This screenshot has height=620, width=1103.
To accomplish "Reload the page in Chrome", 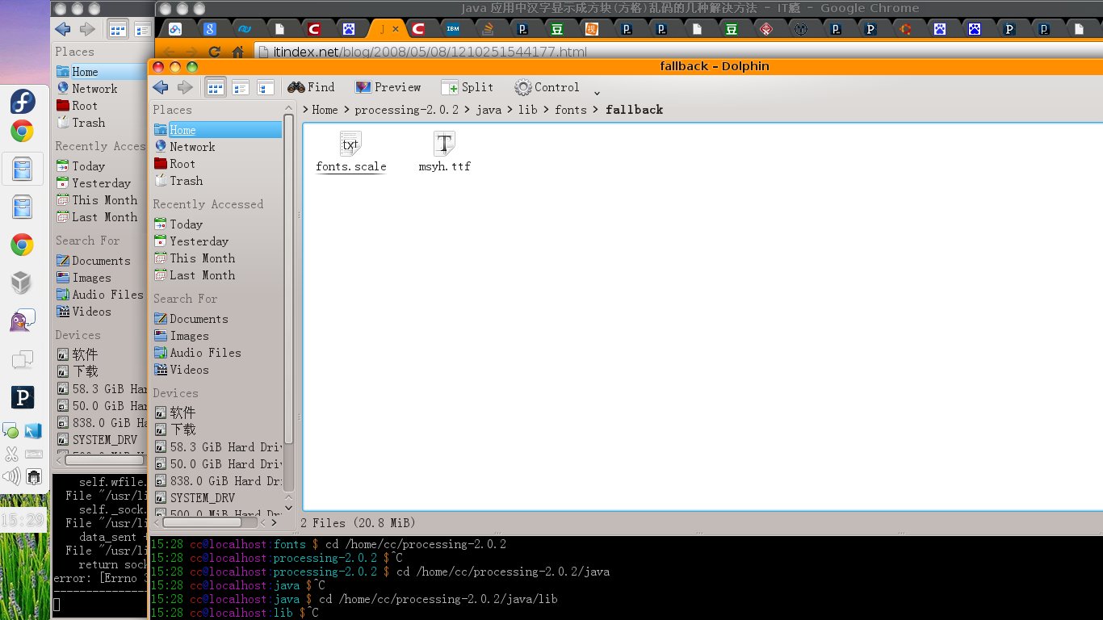I will click(215, 52).
